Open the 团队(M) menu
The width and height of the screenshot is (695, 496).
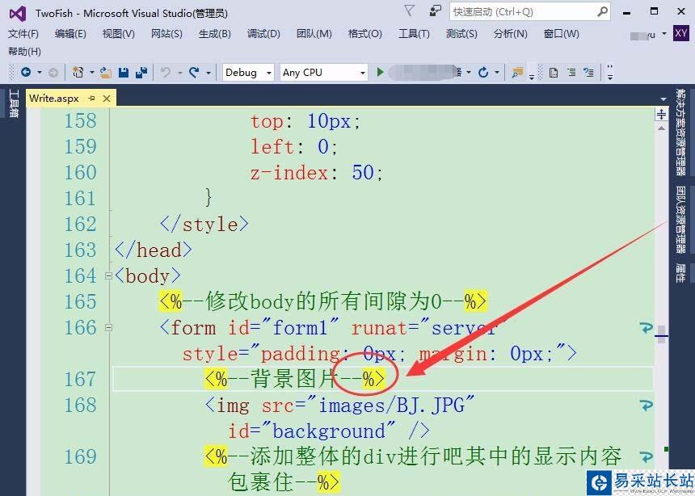314,34
